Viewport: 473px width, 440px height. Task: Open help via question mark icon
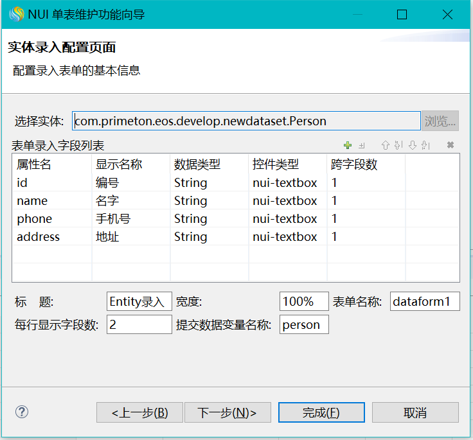coord(21,412)
